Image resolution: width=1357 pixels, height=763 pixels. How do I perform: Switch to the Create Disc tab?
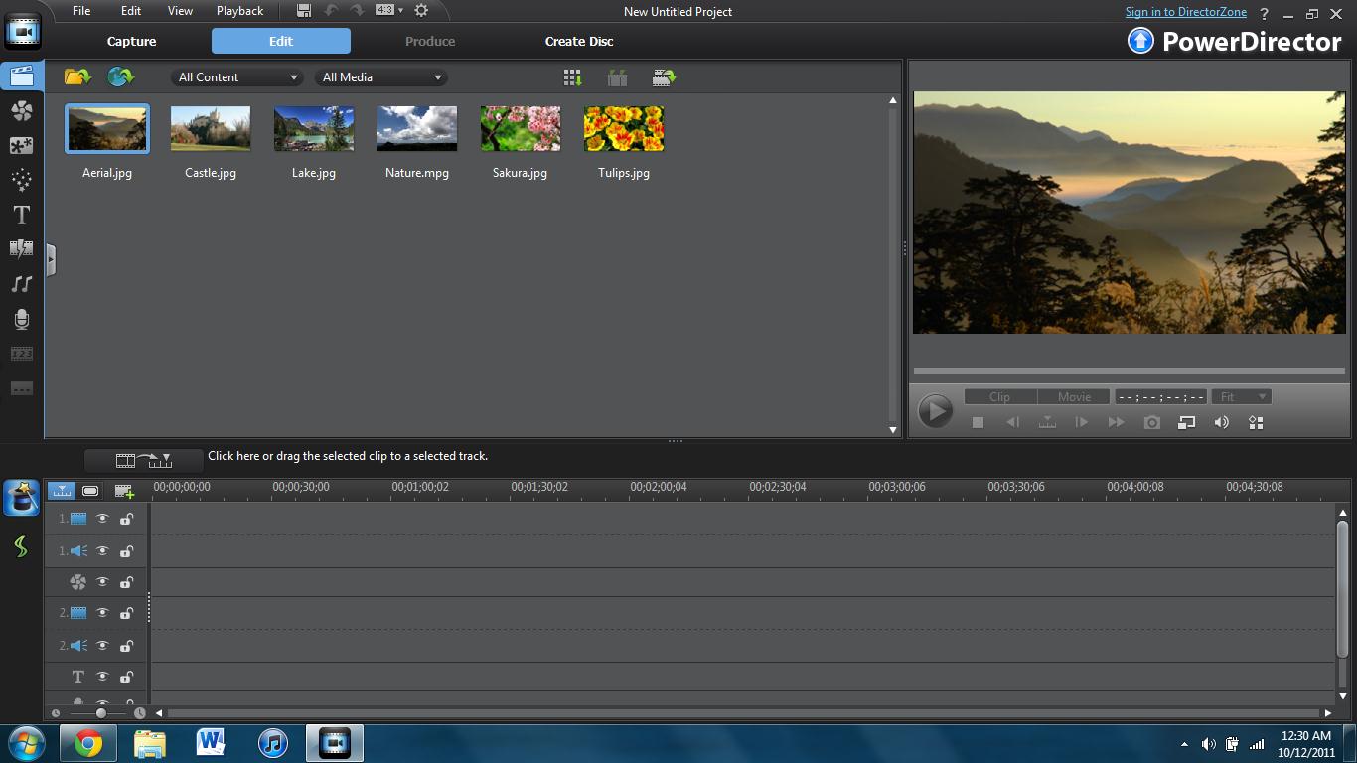pos(579,41)
